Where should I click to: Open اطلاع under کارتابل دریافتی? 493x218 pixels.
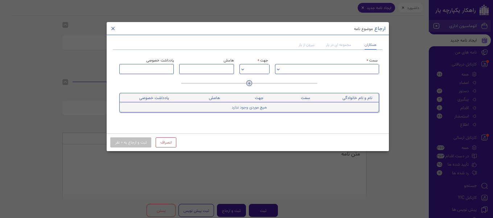(x=464, y=125)
